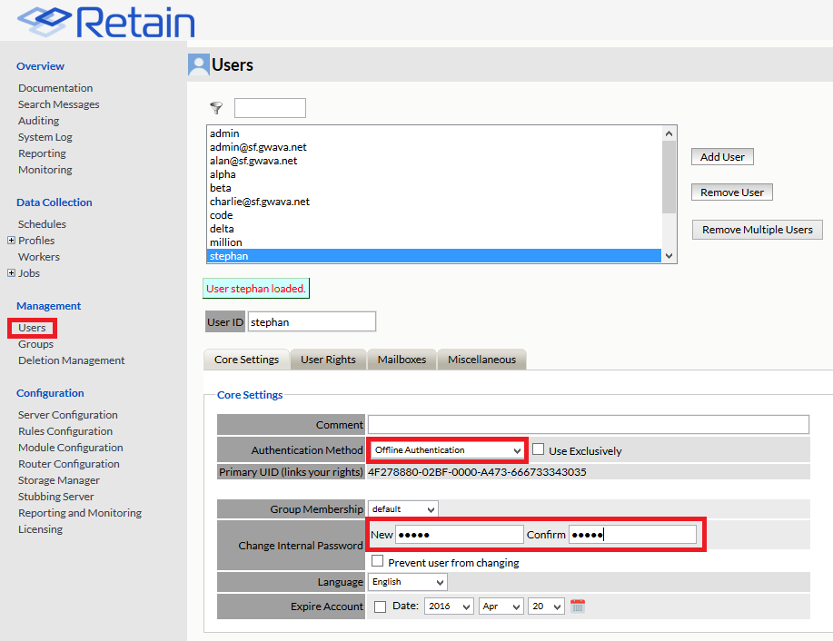
Task: Expand the Jobs tree node
Action: pos(11,273)
